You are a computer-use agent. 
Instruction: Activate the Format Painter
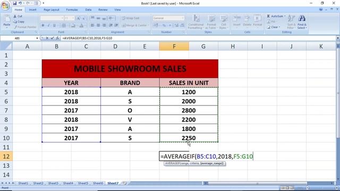tap(24, 27)
